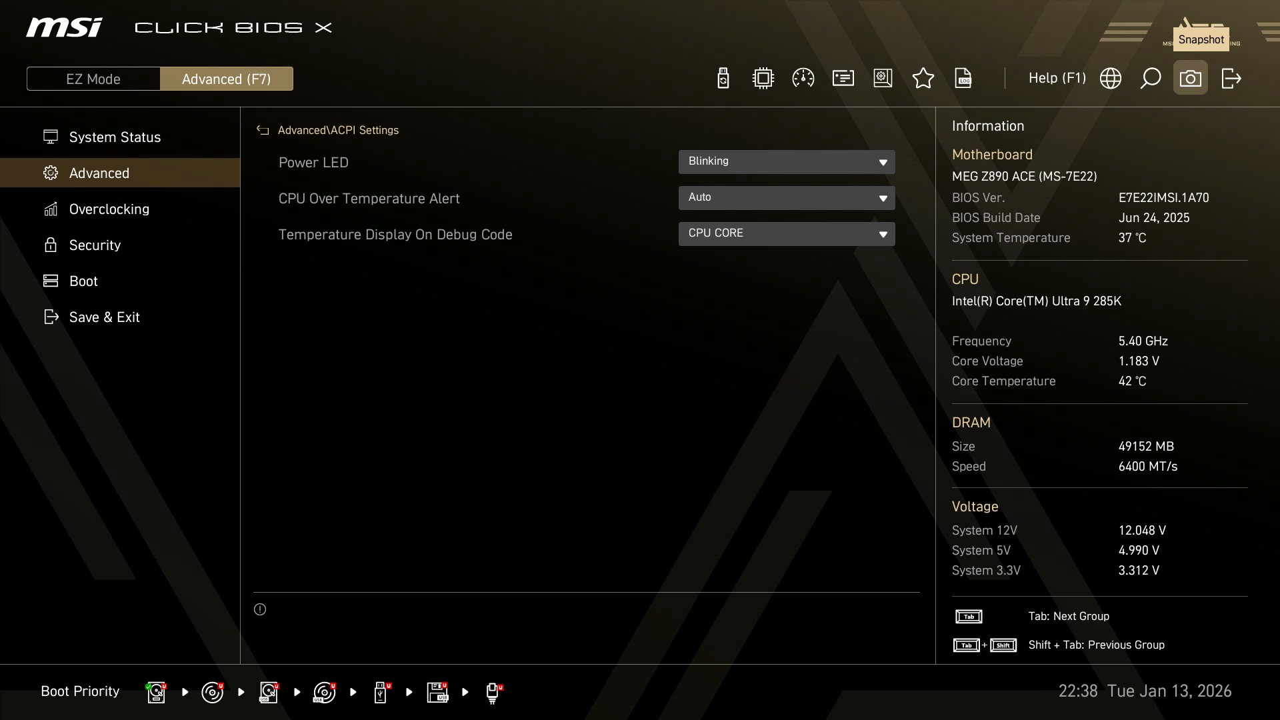Open the search magnifier icon
The height and width of the screenshot is (720, 1280).
tap(1150, 79)
